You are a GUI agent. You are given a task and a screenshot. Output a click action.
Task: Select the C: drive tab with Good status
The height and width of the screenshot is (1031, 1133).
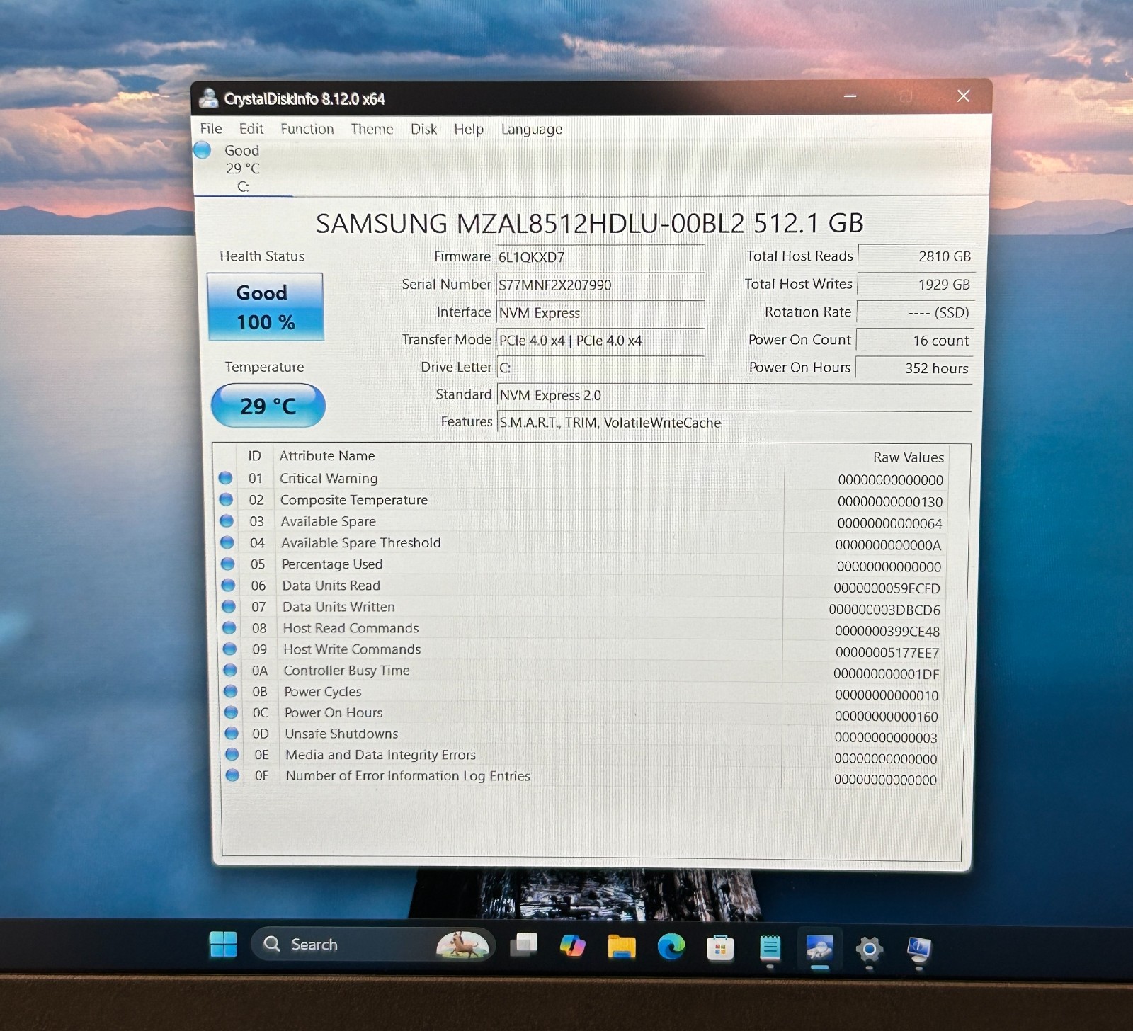242,168
